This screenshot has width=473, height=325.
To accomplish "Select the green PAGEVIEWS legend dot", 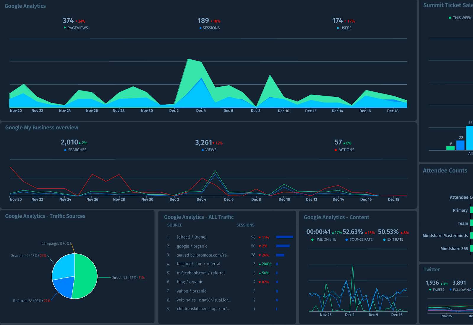I will [x=65, y=28].
